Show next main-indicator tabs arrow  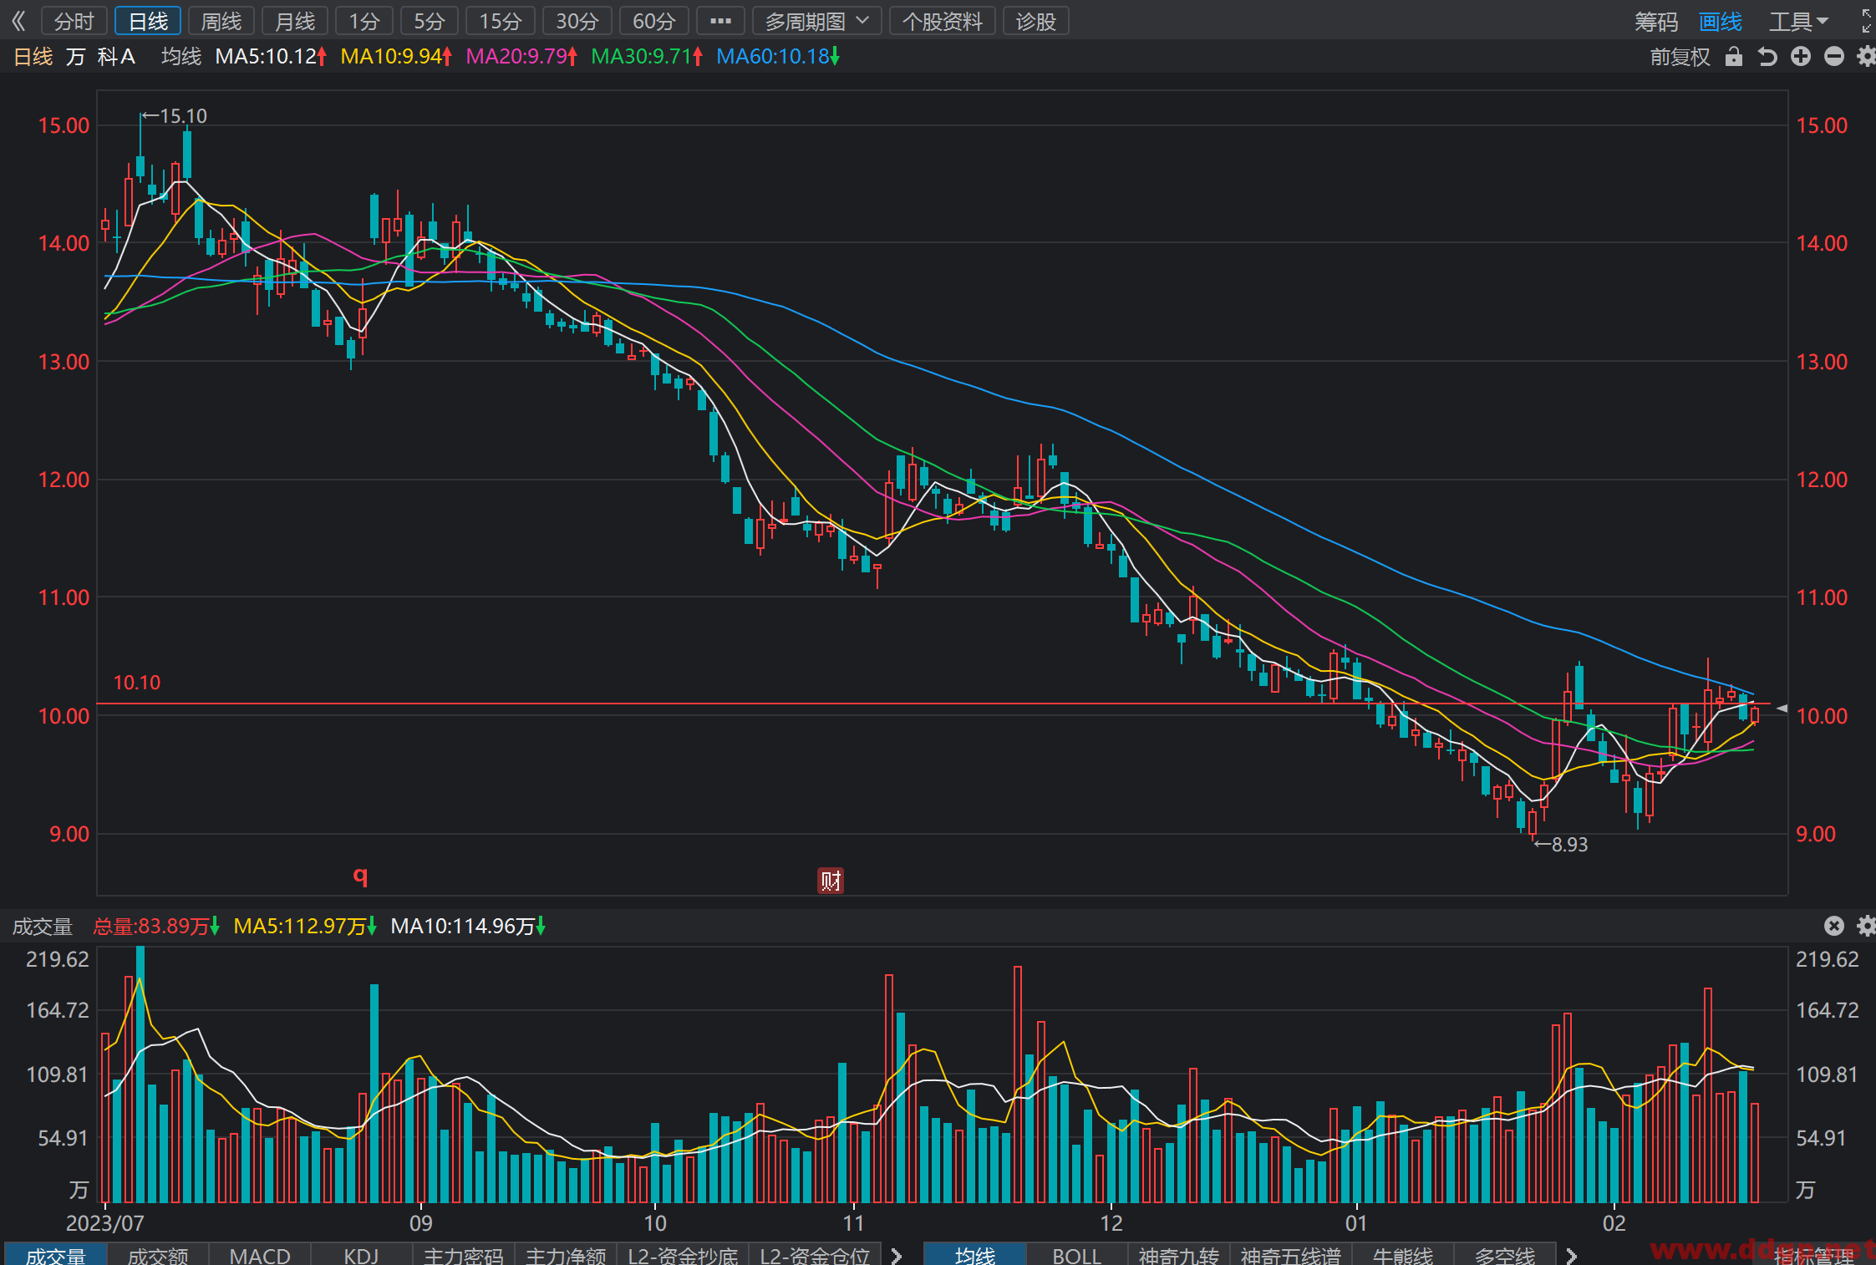1571,1255
